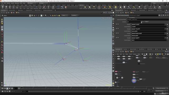Image resolution: width=169 pixels, height=95 pixels.
Task: Toggle sticky note display in network editor
Action: point(158,54)
